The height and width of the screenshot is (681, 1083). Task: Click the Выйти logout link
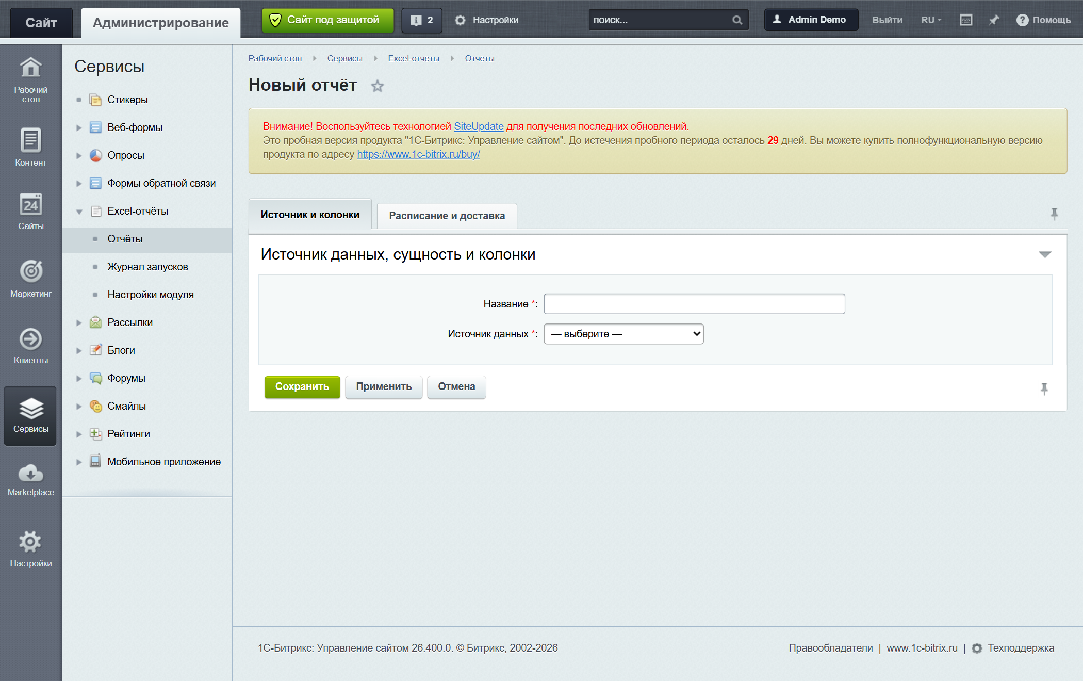(887, 20)
